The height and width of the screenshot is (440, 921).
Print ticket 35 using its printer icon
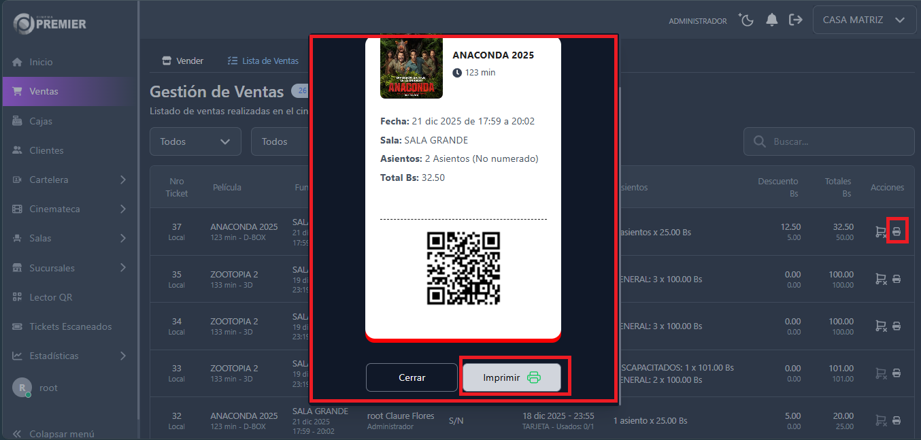tap(898, 278)
